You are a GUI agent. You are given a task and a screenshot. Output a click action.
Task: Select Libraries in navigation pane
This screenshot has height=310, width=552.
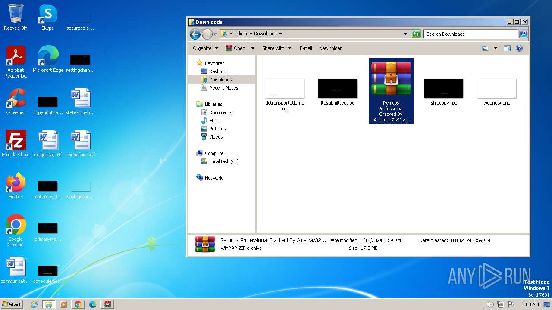[213, 104]
